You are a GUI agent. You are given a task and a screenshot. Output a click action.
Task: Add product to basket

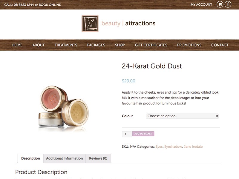[x=143, y=134]
